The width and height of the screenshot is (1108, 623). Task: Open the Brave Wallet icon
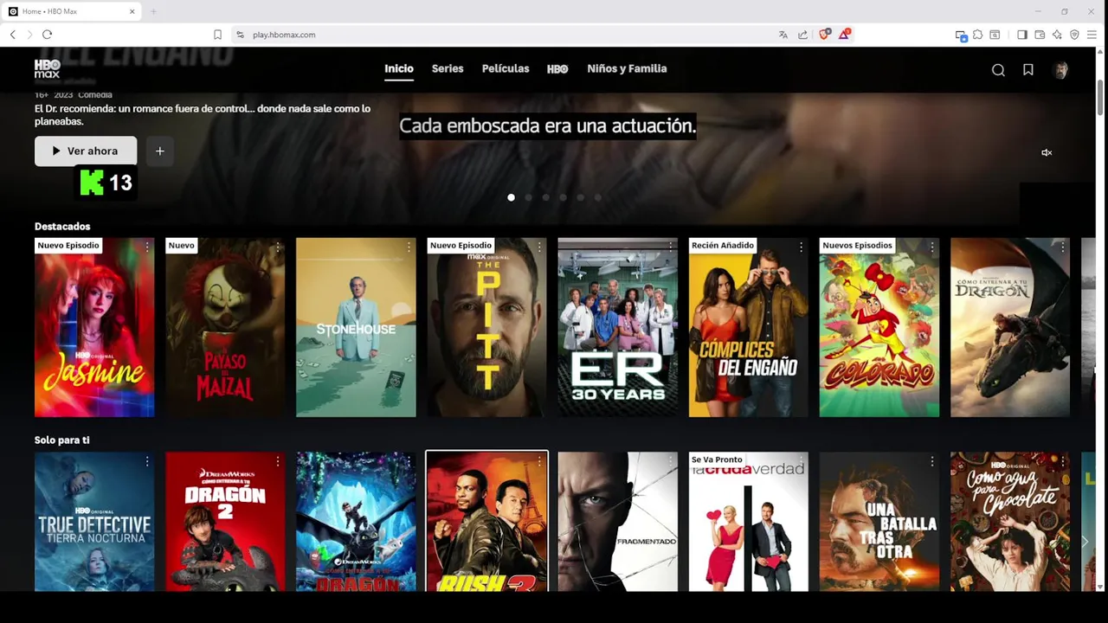point(1040,35)
